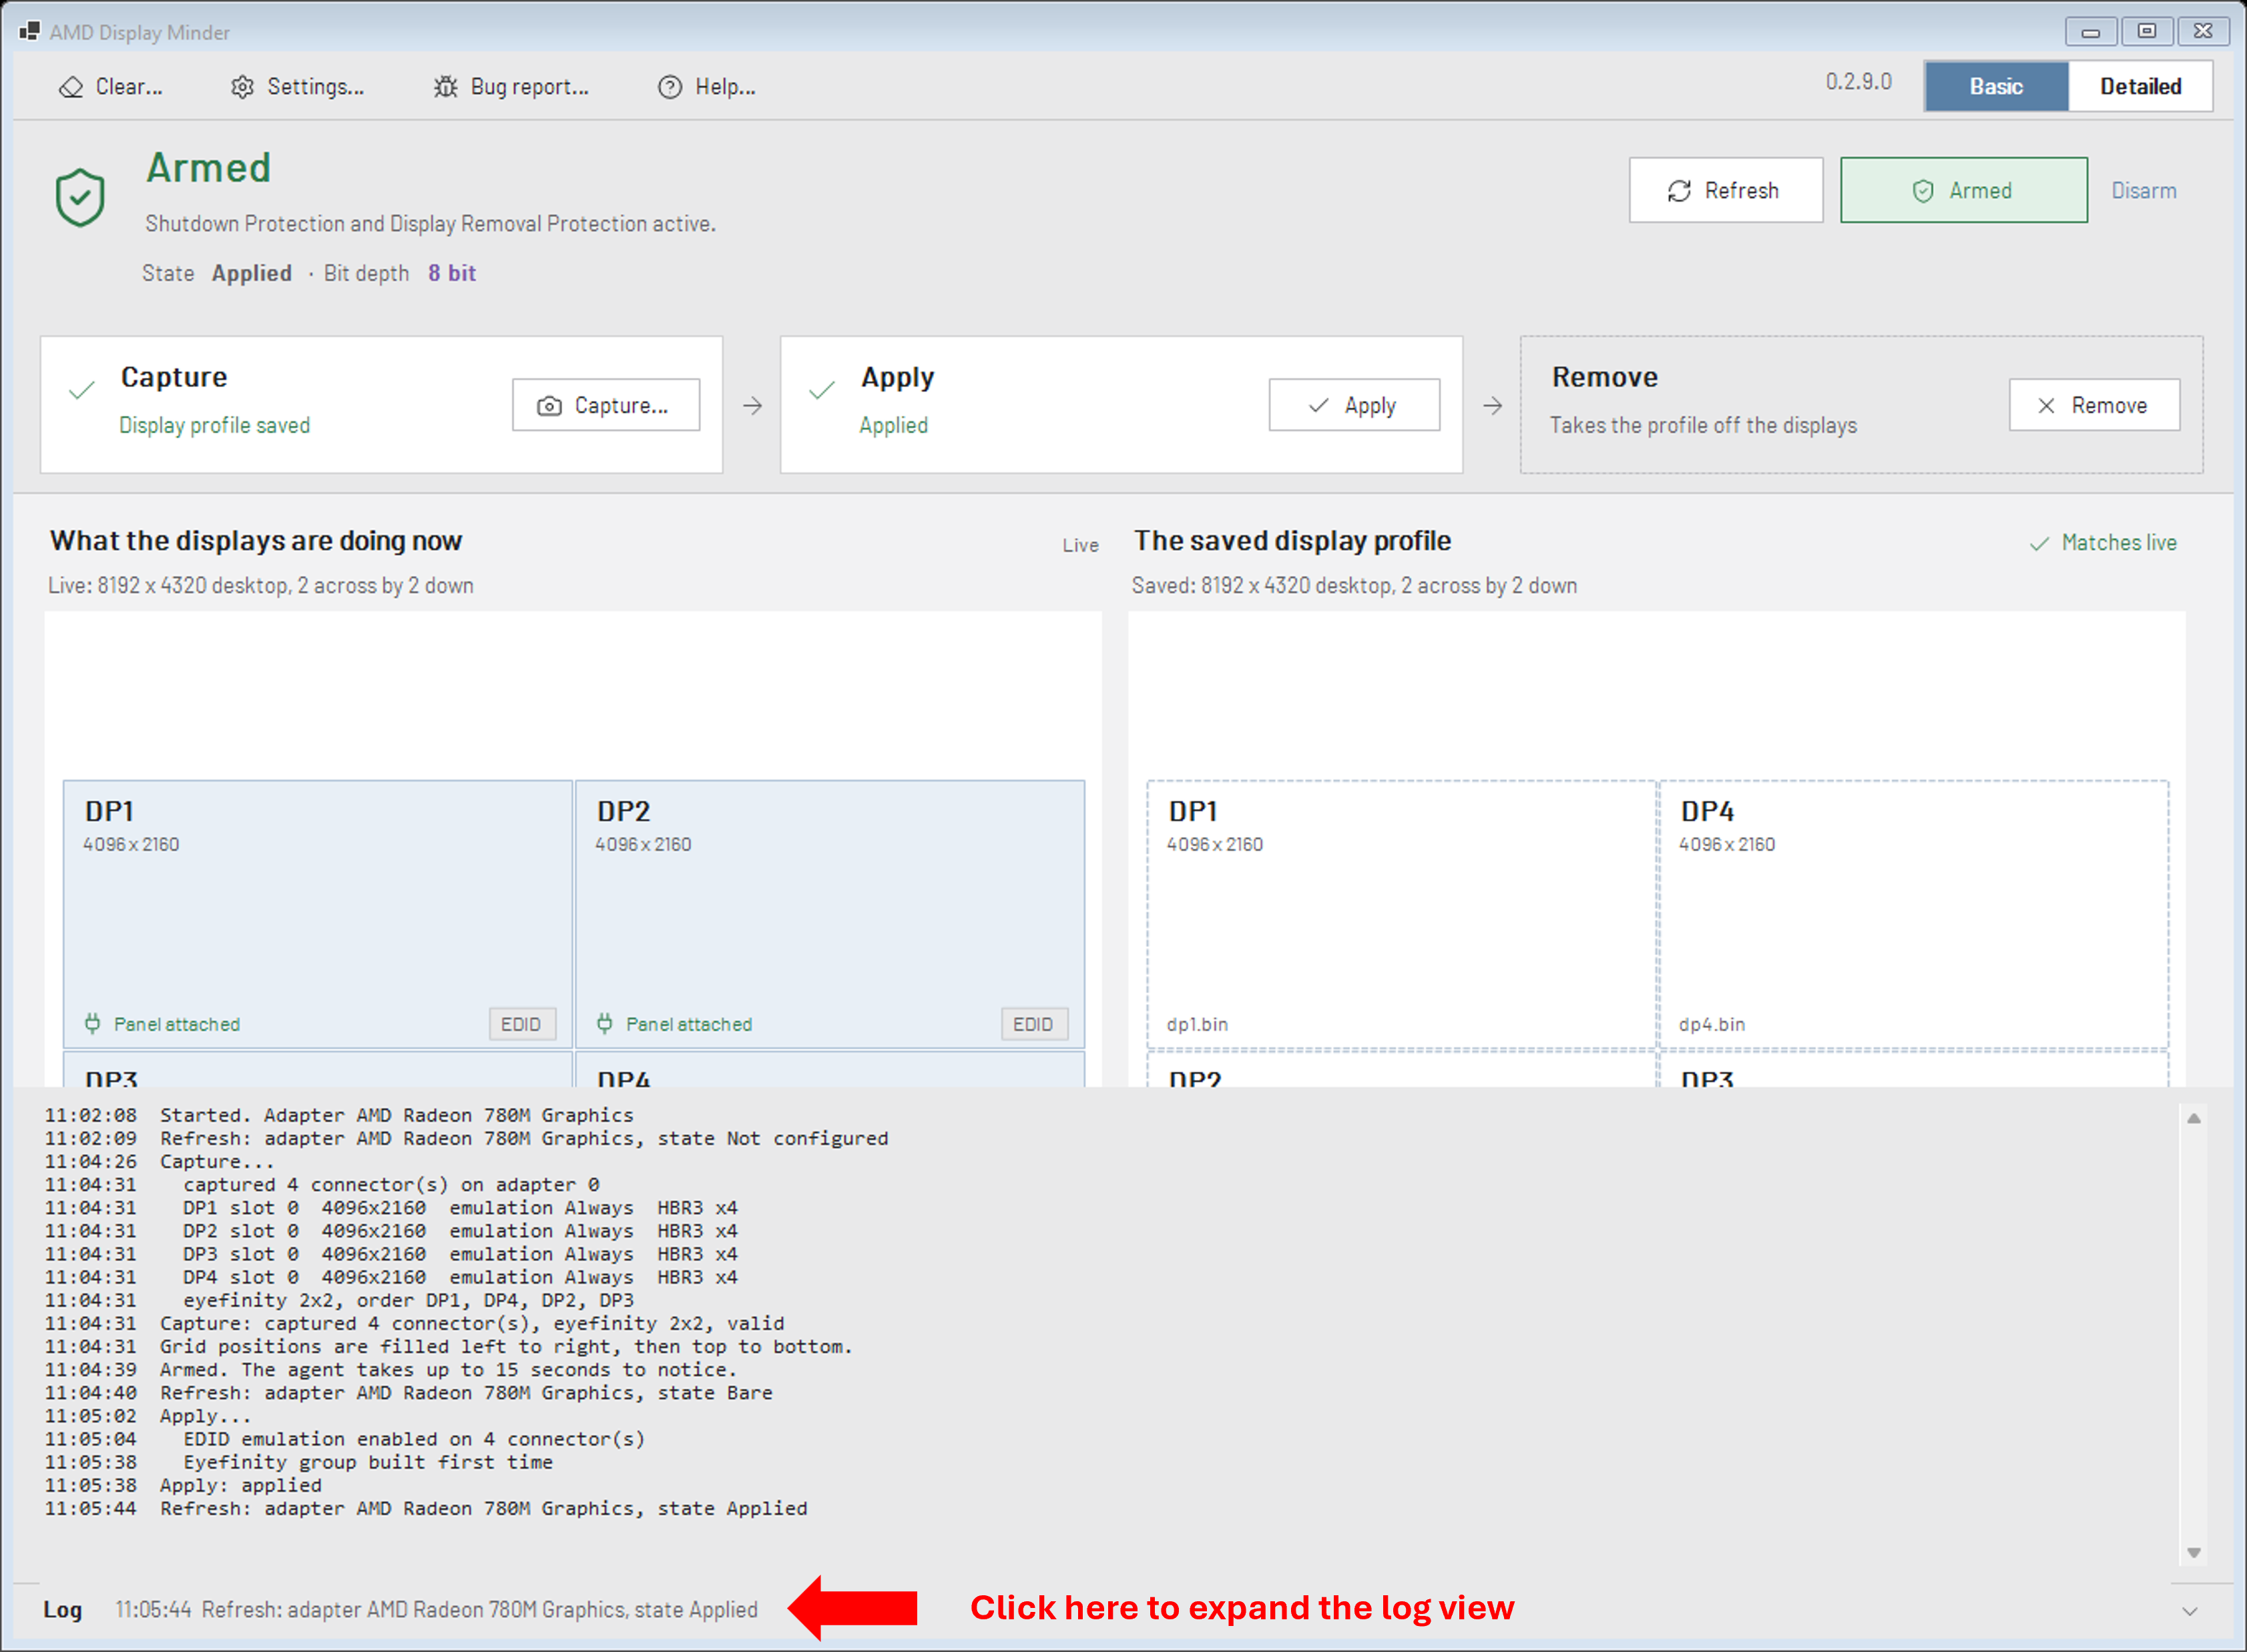Click 'Display profile saved' status text
The image size is (2247, 1652).
point(215,425)
